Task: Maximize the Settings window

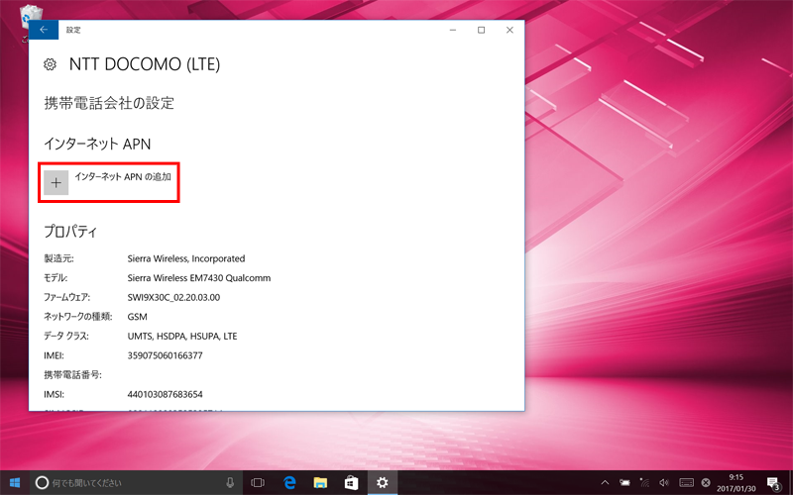Action: pos(482,30)
